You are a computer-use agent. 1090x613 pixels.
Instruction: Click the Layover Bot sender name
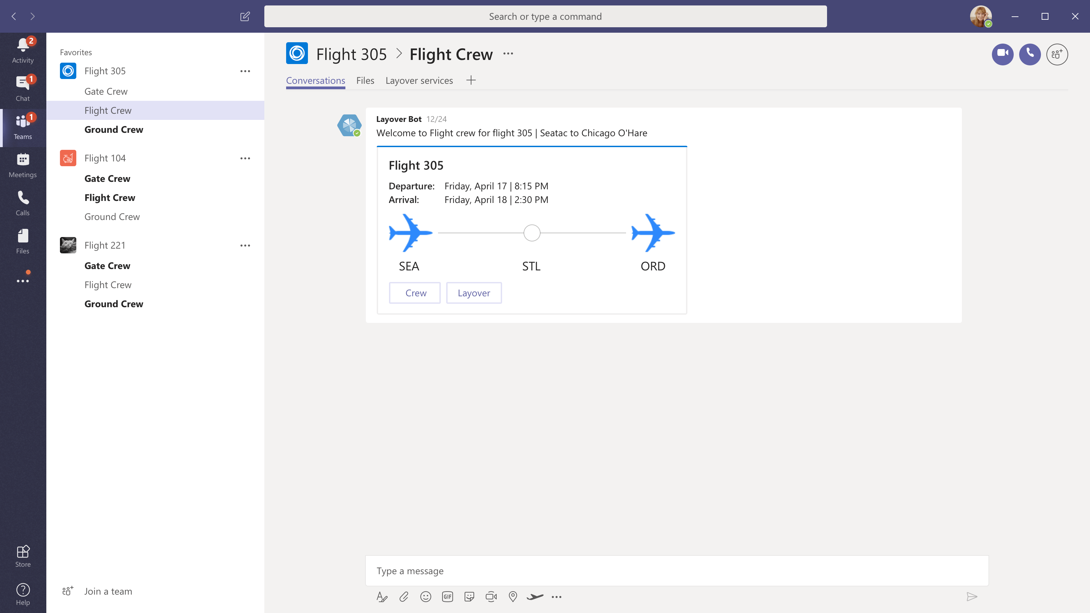pyautogui.click(x=399, y=119)
